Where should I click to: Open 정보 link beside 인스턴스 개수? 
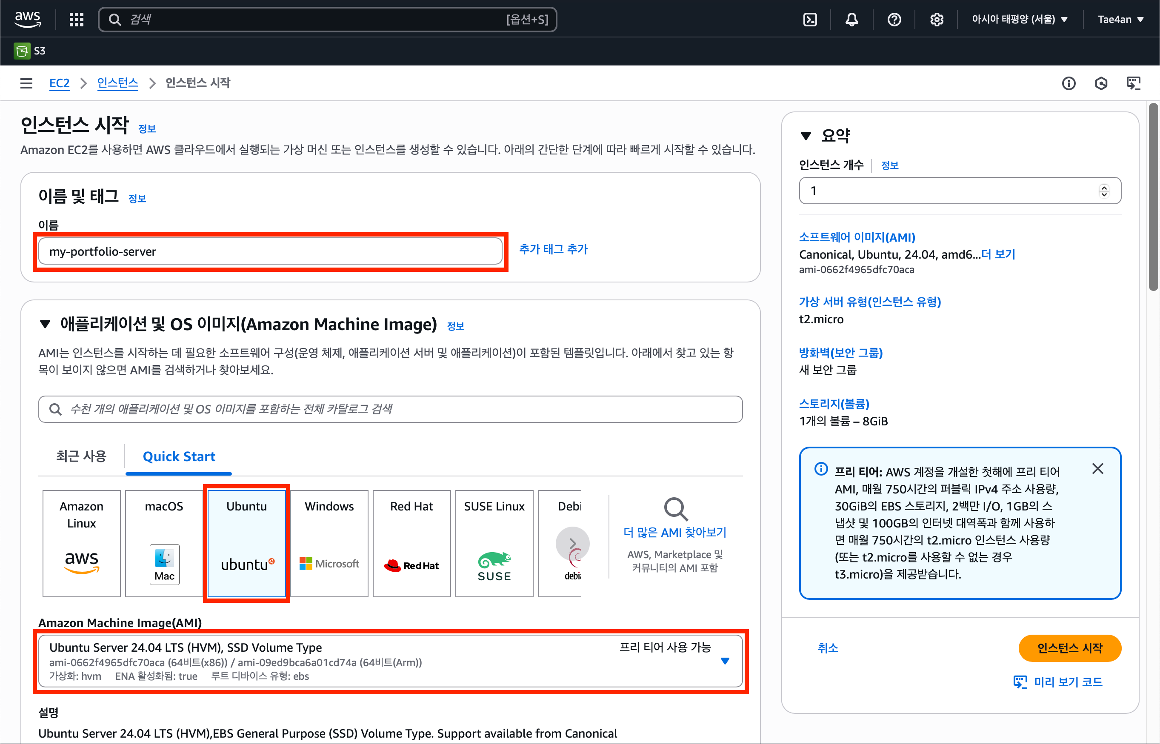(x=889, y=165)
